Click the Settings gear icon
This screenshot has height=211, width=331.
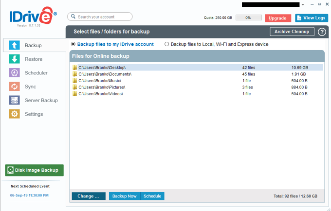click(x=14, y=114)
